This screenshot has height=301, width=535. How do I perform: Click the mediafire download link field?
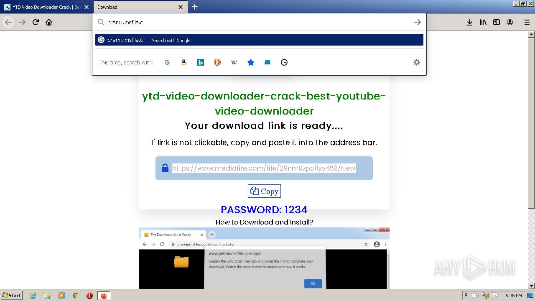264,168
